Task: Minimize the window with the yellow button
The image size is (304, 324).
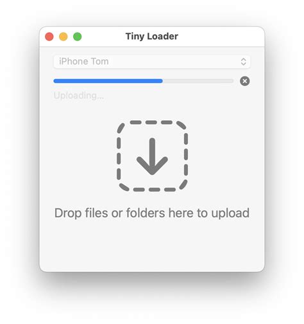Action: tap(63, 37)
